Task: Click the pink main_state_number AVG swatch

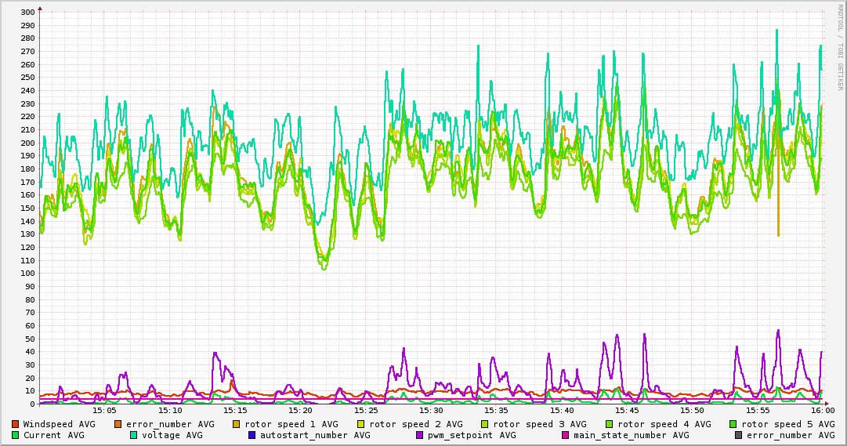Action: [565, 435]
